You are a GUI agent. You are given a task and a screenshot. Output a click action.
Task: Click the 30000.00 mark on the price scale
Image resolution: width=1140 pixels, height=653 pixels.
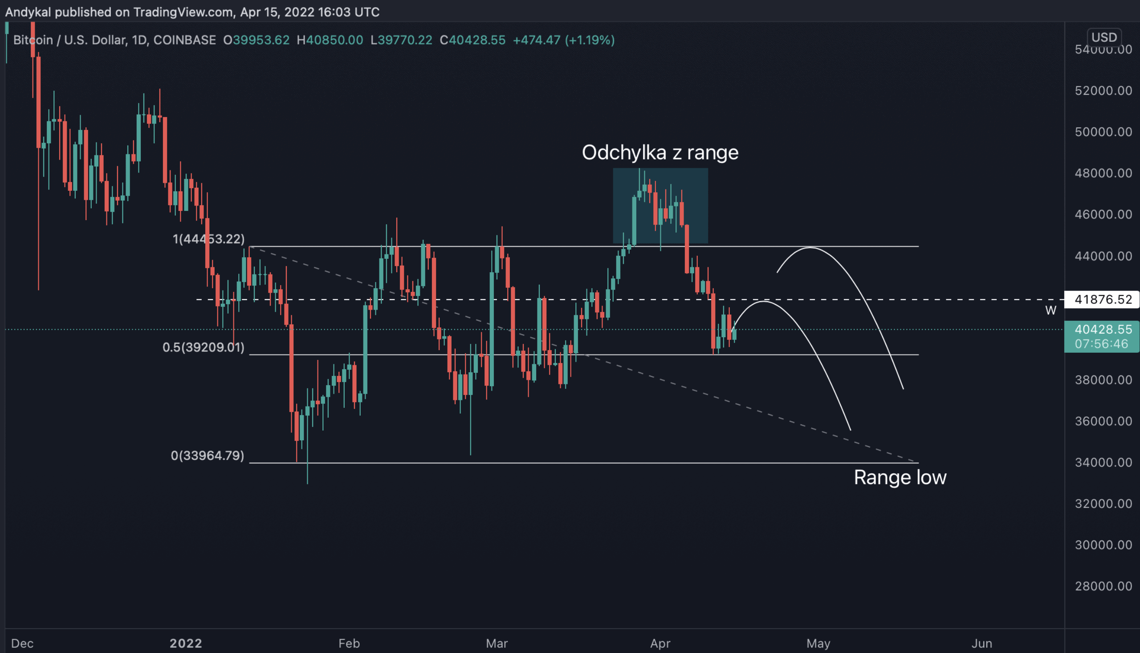coord(1103,545)
